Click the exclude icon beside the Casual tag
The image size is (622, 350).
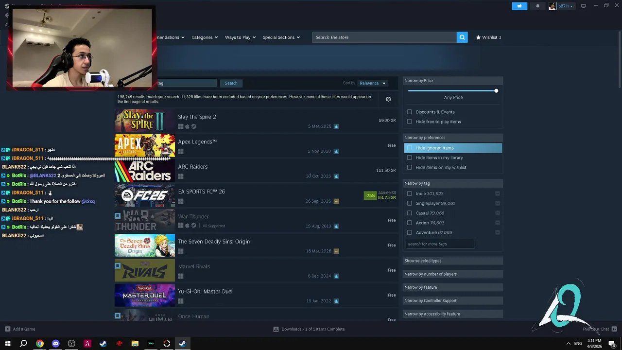click(498, 213)
